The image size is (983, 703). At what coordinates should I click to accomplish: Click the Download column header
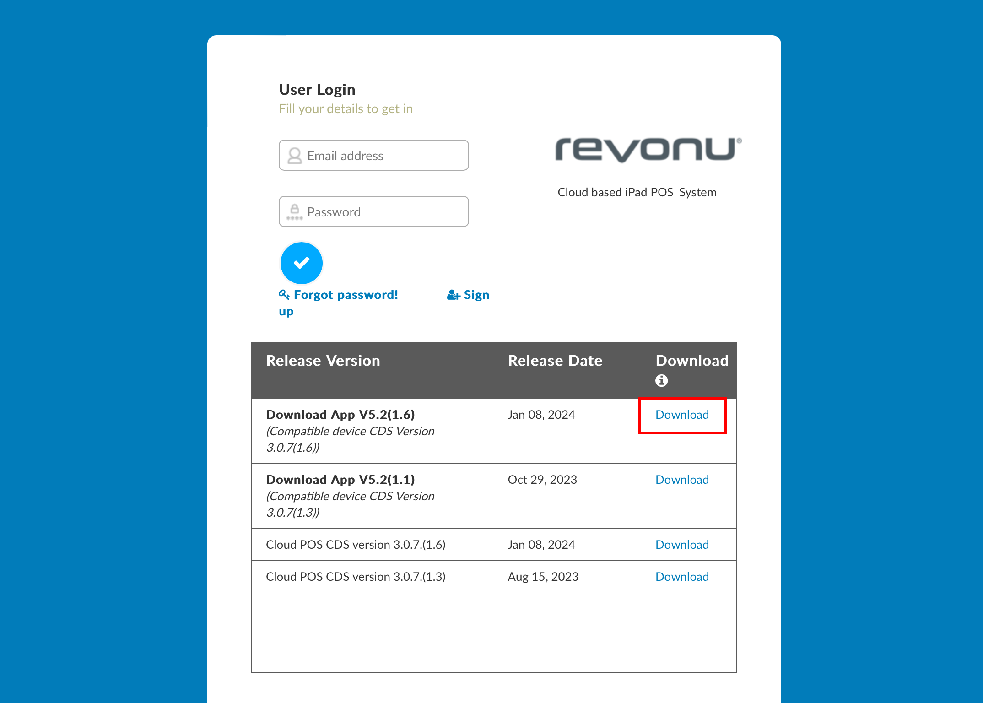point(692,361)
